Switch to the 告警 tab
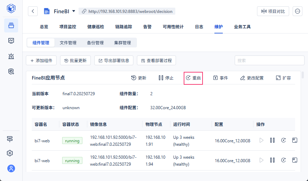The image size is (308, 181). coord(147,27)
